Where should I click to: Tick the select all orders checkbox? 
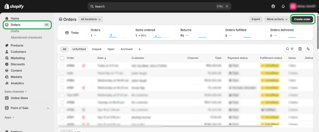[x=62, y=58]
